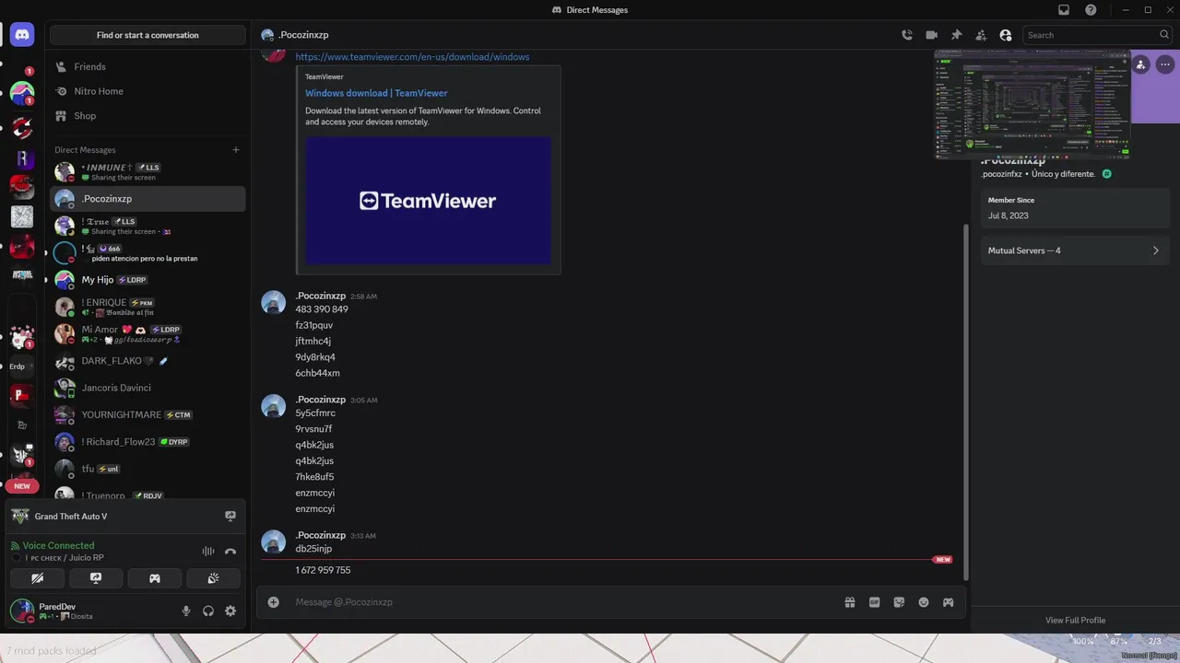Image resolution: width=1180 pixels, height=663 pixels.
Task: Open Nitro Home page
Action: click(x=147, y=91)
